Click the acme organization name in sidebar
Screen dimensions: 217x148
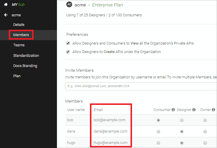point(16,15)
